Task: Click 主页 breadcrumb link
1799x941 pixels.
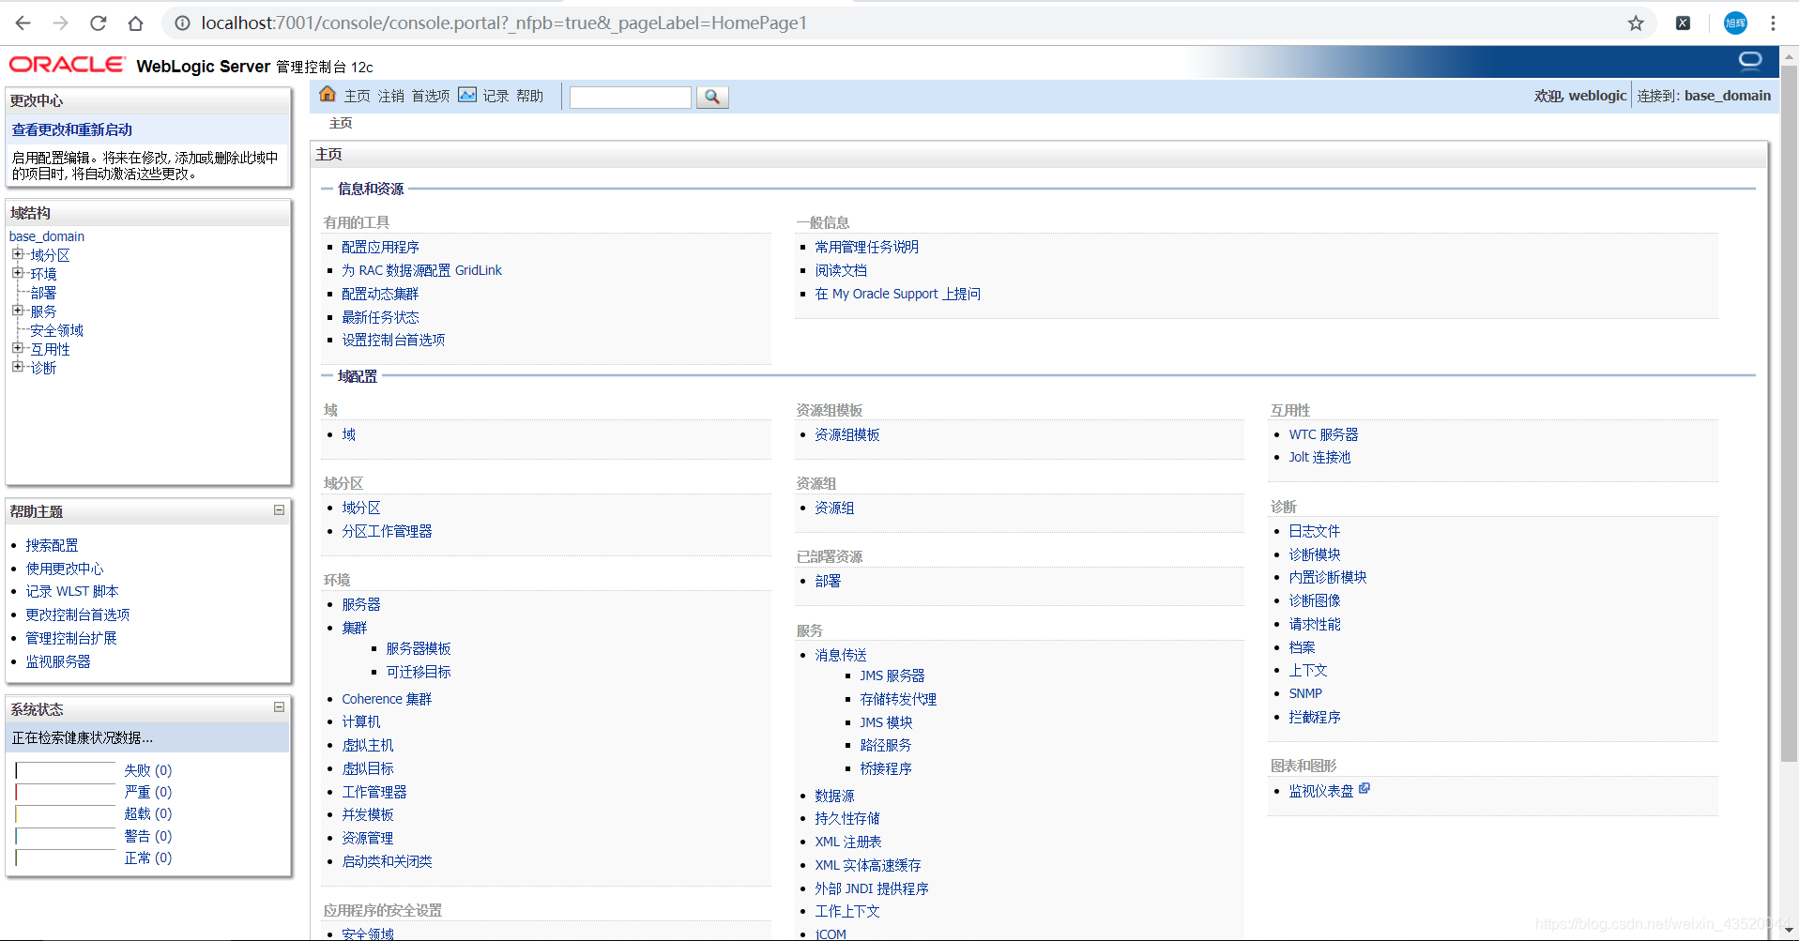Action: tap(341, 123)
